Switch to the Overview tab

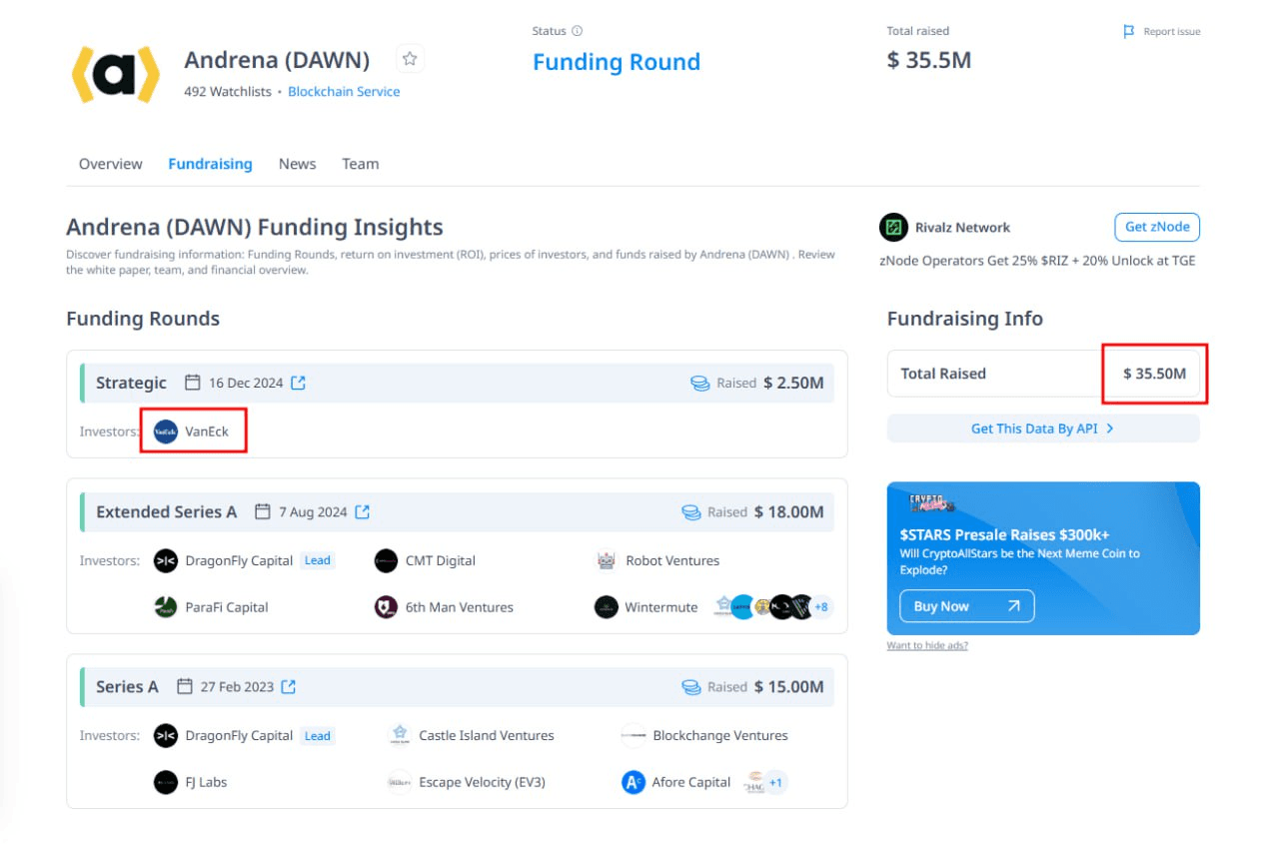coord(111,164)
